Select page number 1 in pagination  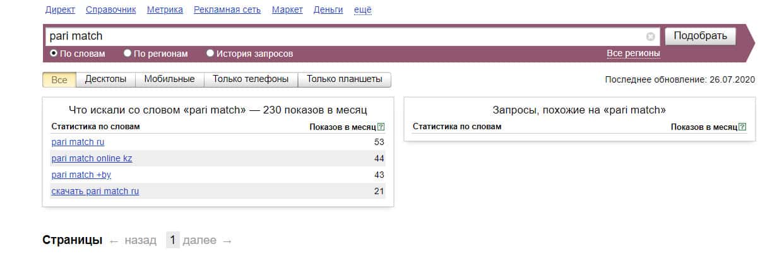pyautogui.click(x=173, y=240)
